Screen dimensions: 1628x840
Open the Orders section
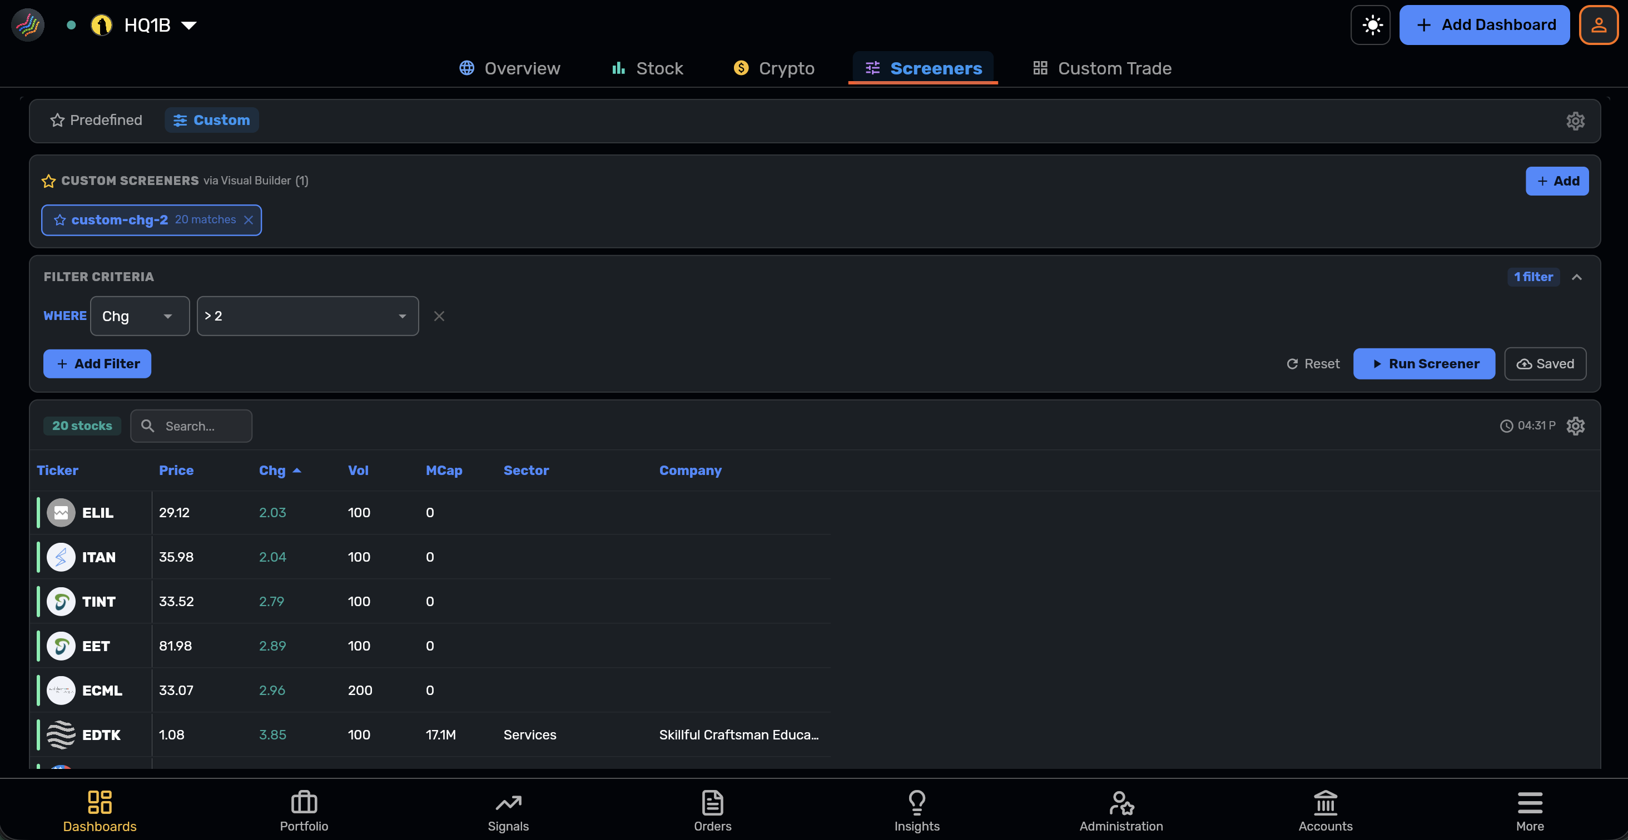pos(712,812)
